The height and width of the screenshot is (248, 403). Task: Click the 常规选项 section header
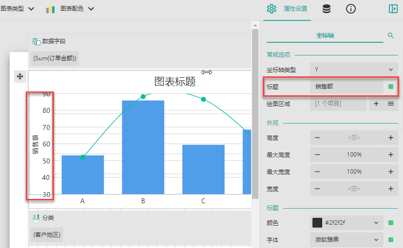point(278,54)
